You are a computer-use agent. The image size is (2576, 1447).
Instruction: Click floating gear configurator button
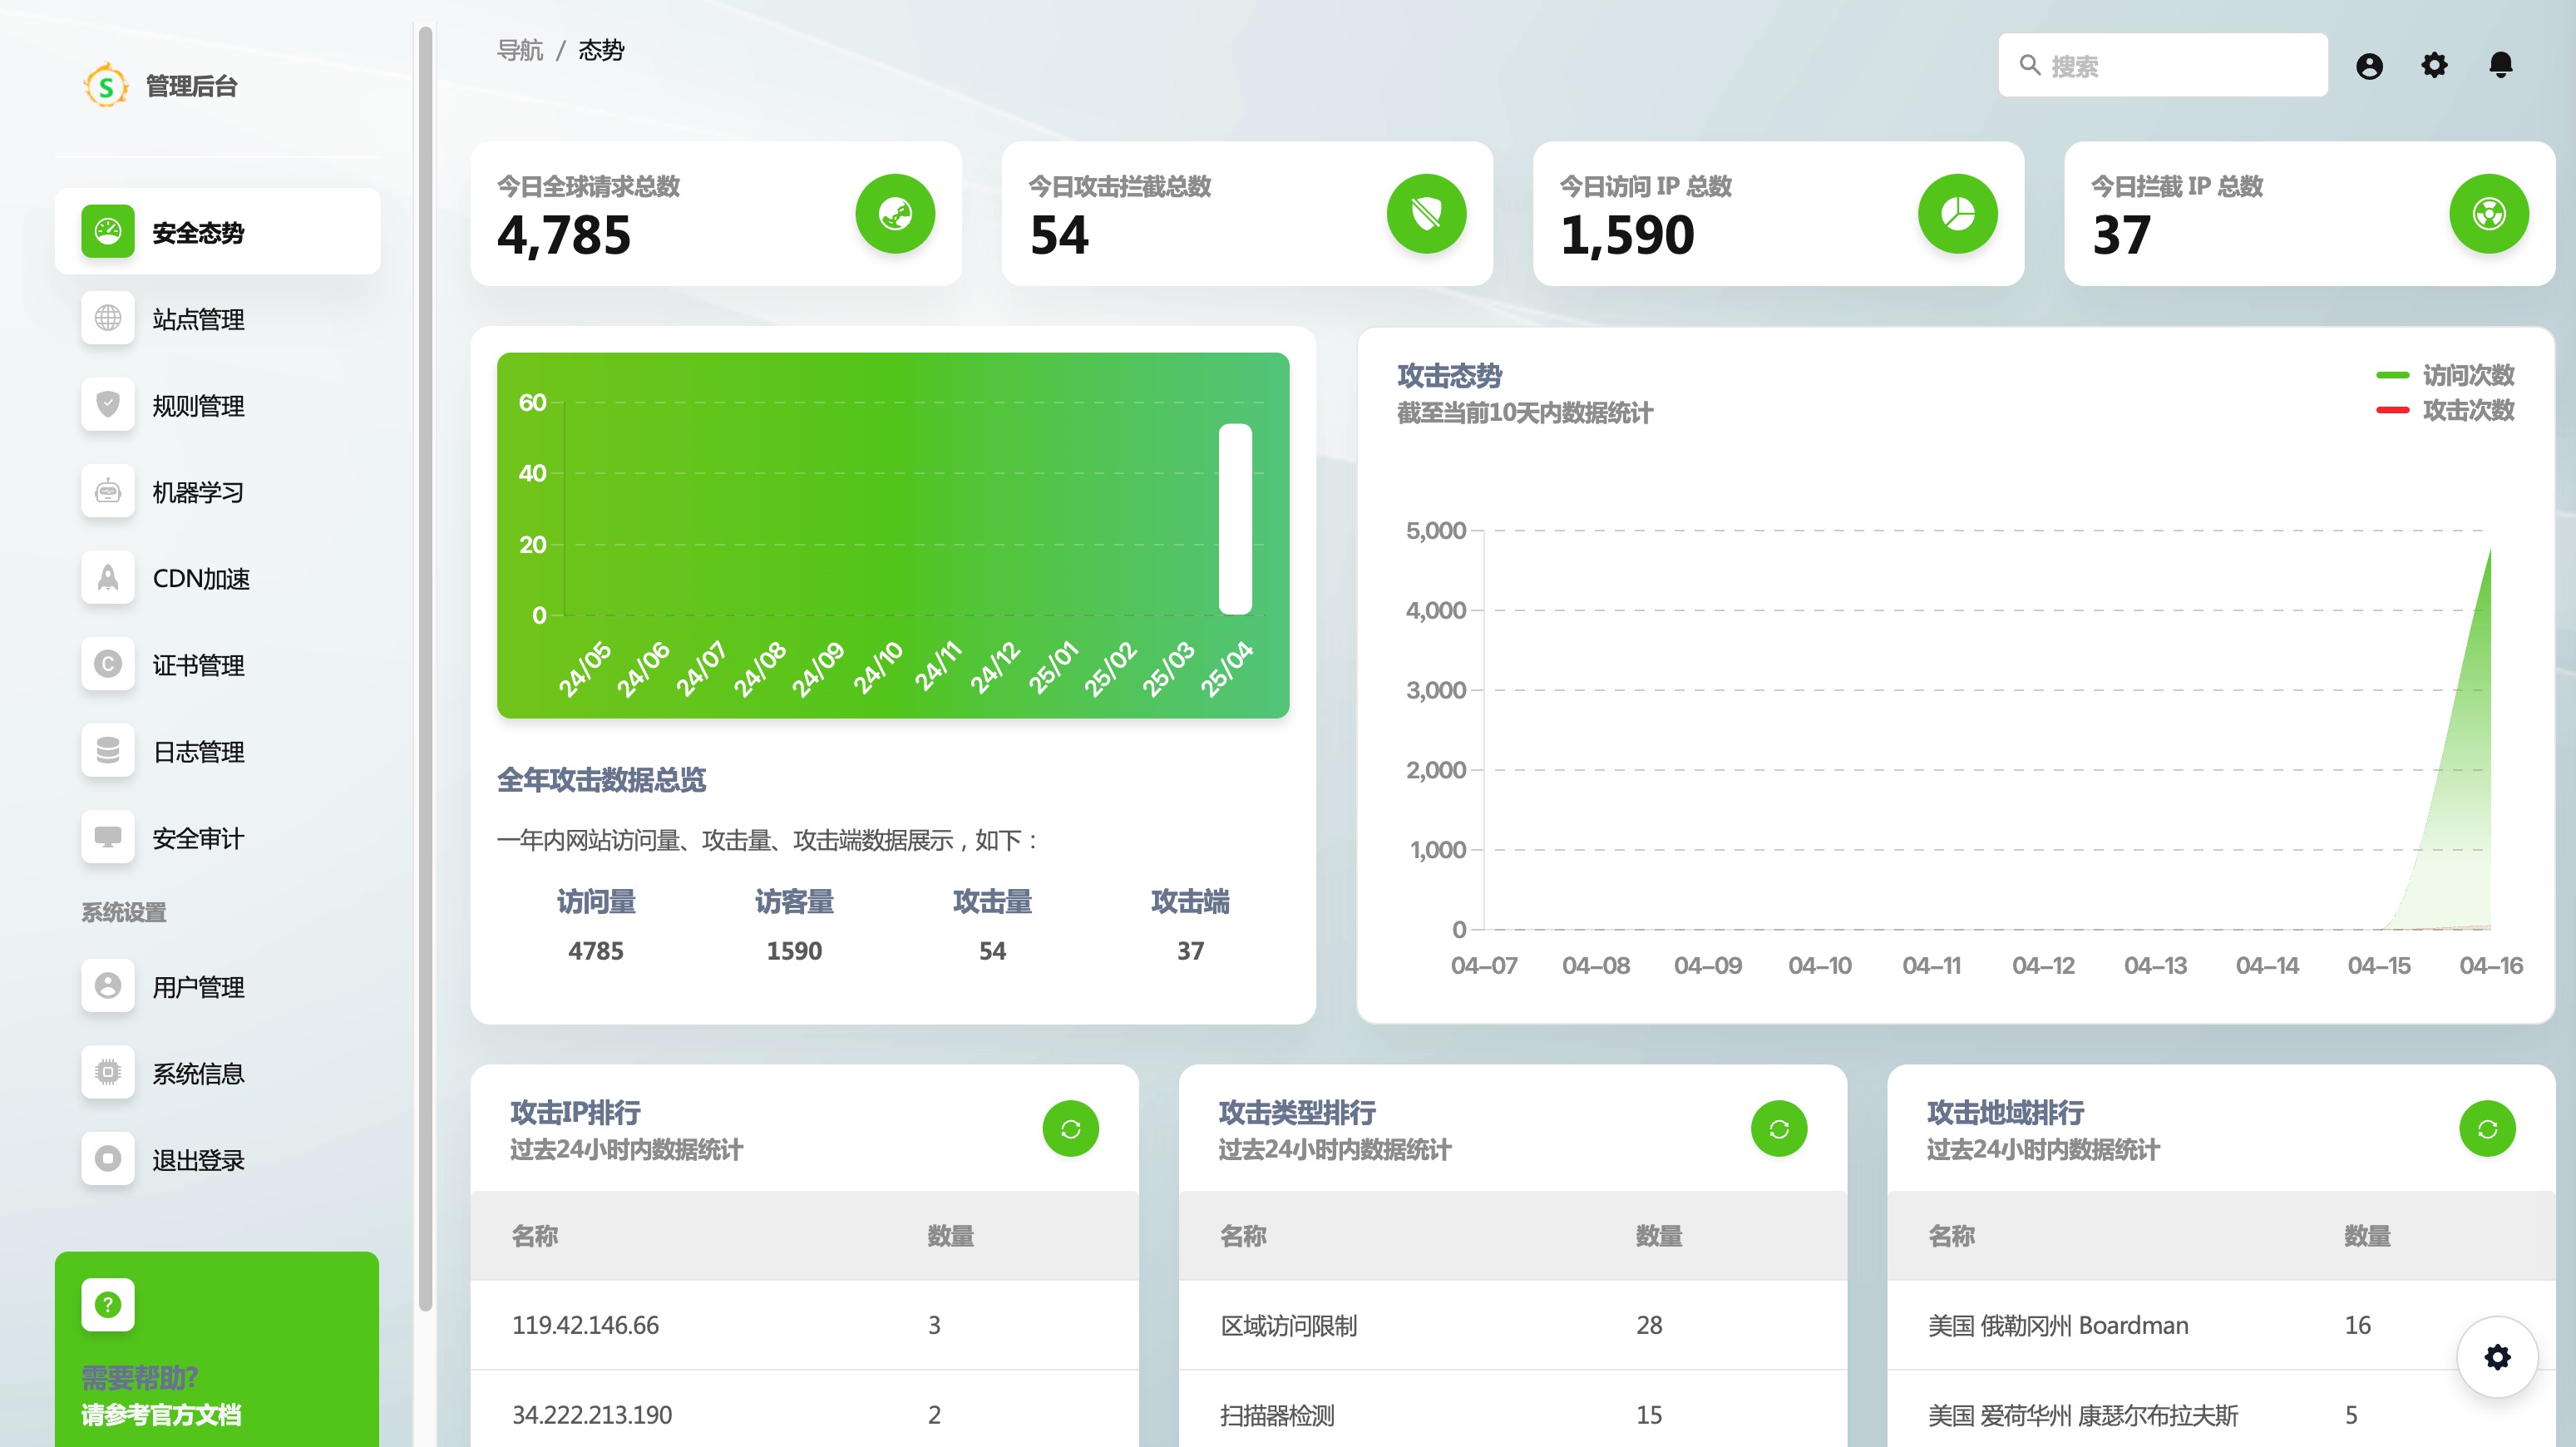pyautogui.click(x=2497, y=1357)
